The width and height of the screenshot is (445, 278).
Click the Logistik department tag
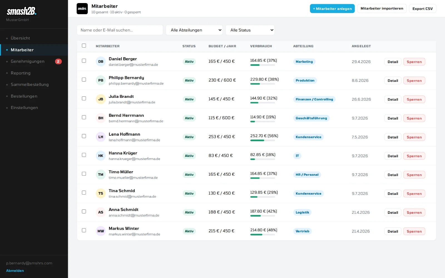pos(302,212)
